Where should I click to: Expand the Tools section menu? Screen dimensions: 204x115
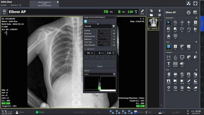click(196, 70)
